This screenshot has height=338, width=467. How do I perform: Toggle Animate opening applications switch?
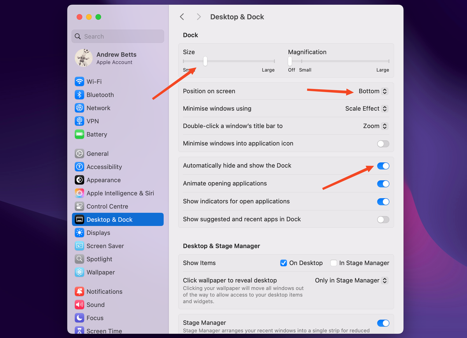(383, 184)
